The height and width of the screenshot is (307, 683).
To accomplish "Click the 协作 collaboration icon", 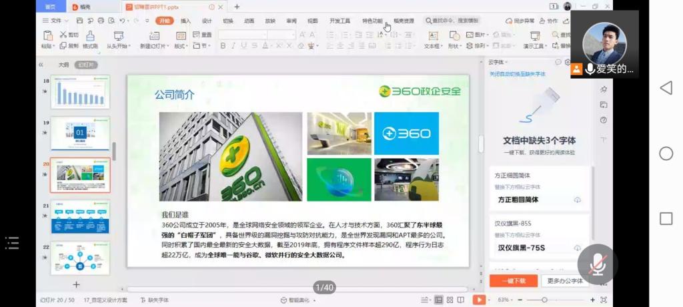I will click(x=542, y=21).
